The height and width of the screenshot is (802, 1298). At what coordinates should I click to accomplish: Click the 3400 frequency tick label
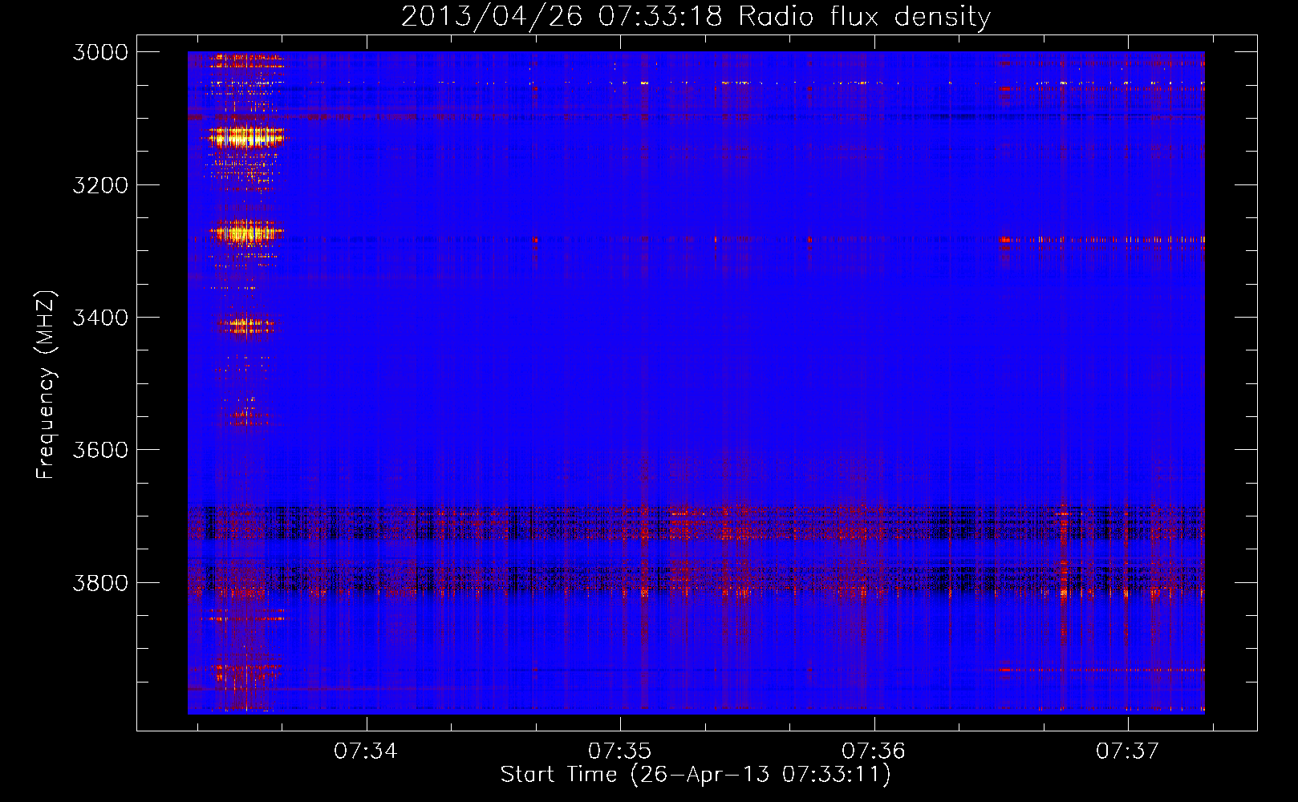(100, 318)
